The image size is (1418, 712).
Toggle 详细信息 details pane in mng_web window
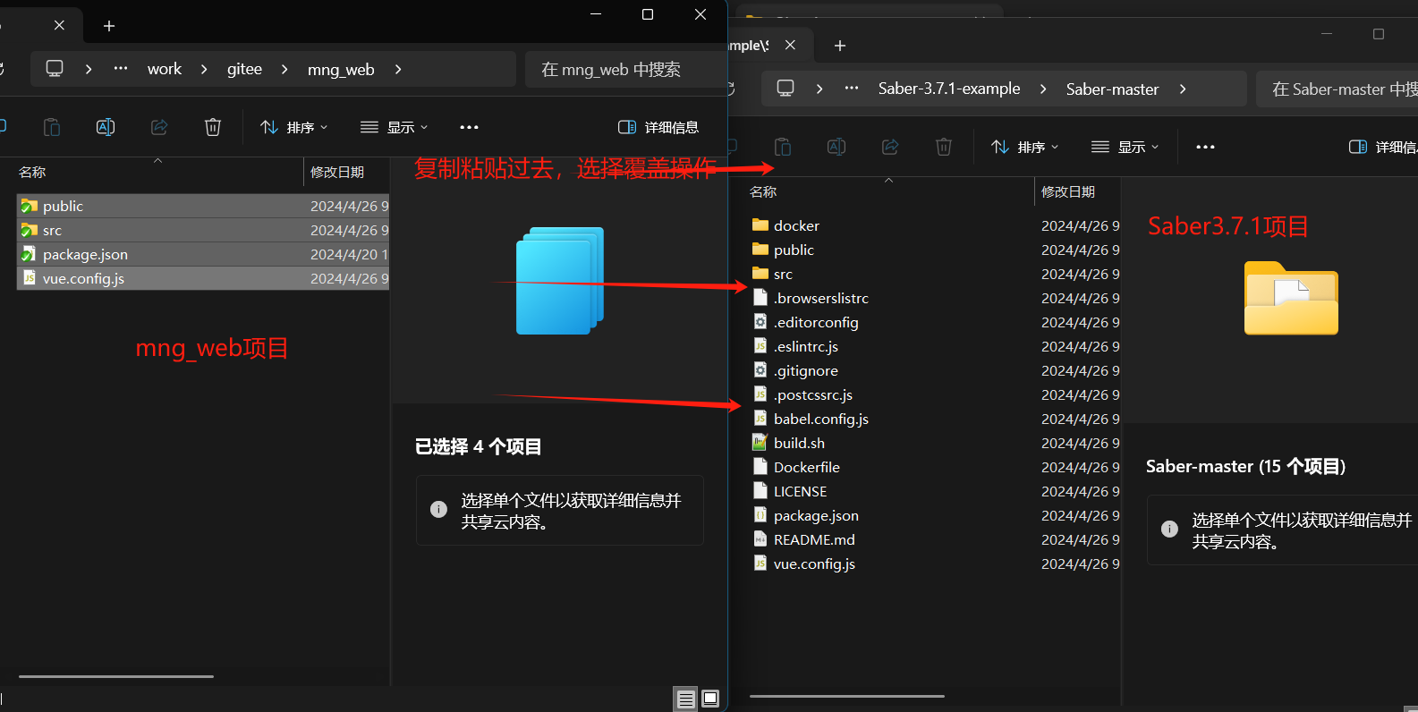point(658,127)
